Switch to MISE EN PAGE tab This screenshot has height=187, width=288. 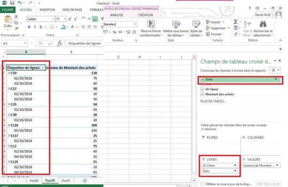(x=73, y=10)
